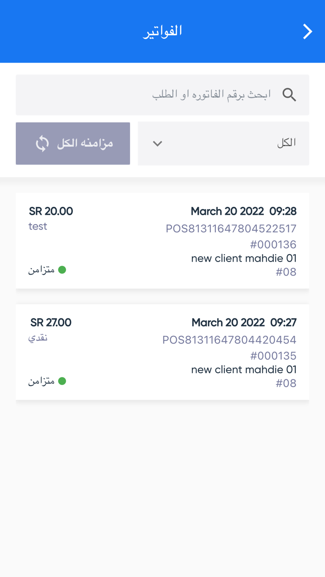Select invoice reference POS81311647804522517
The width and height of the screenshot is (325, 577).
tap(231, 229)
